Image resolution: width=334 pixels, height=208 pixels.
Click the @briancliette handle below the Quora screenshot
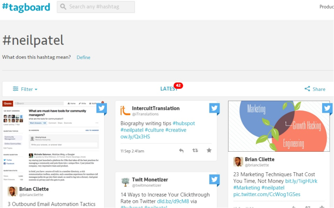tap(31, 195)
